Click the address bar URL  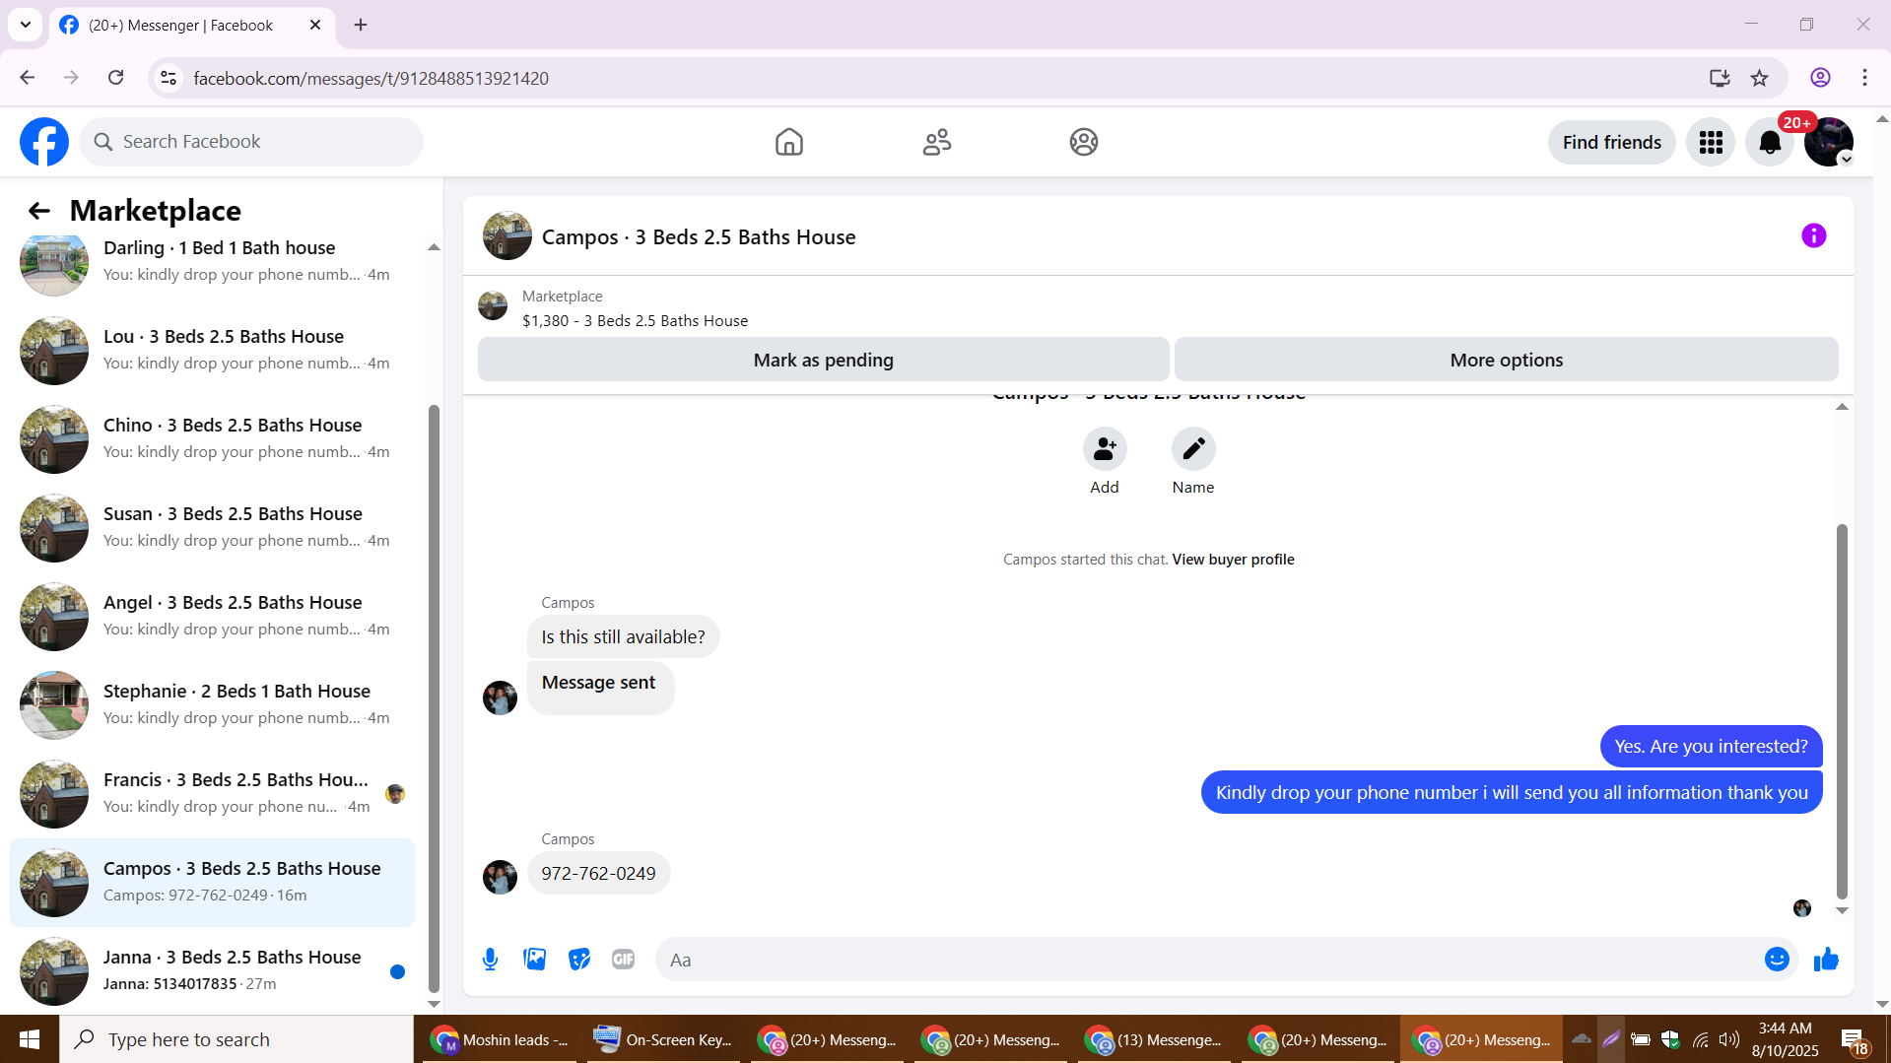pyautogui.click(x=371, y=78)
